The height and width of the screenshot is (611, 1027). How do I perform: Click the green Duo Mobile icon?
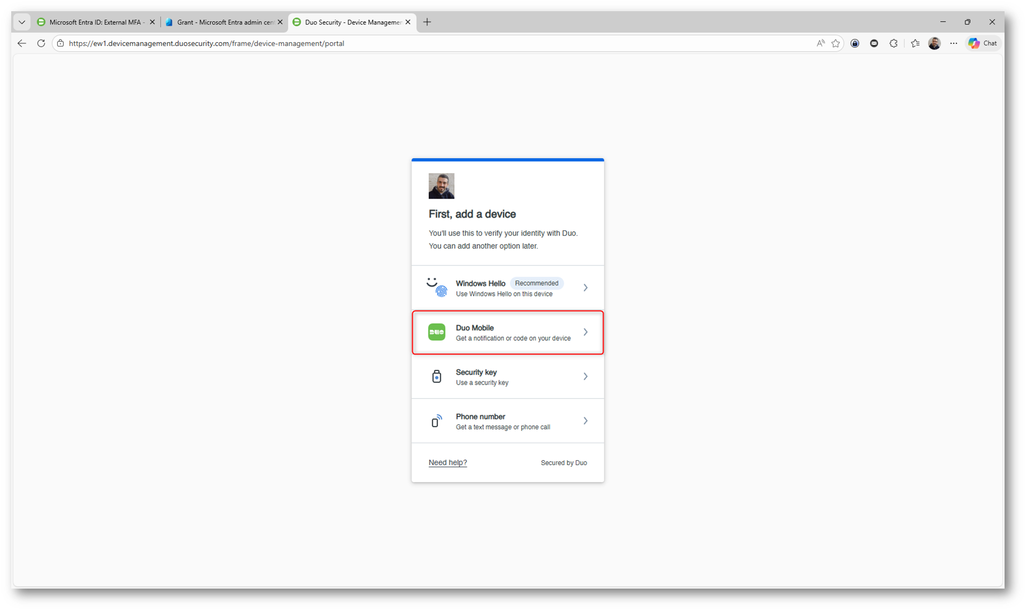437,332
